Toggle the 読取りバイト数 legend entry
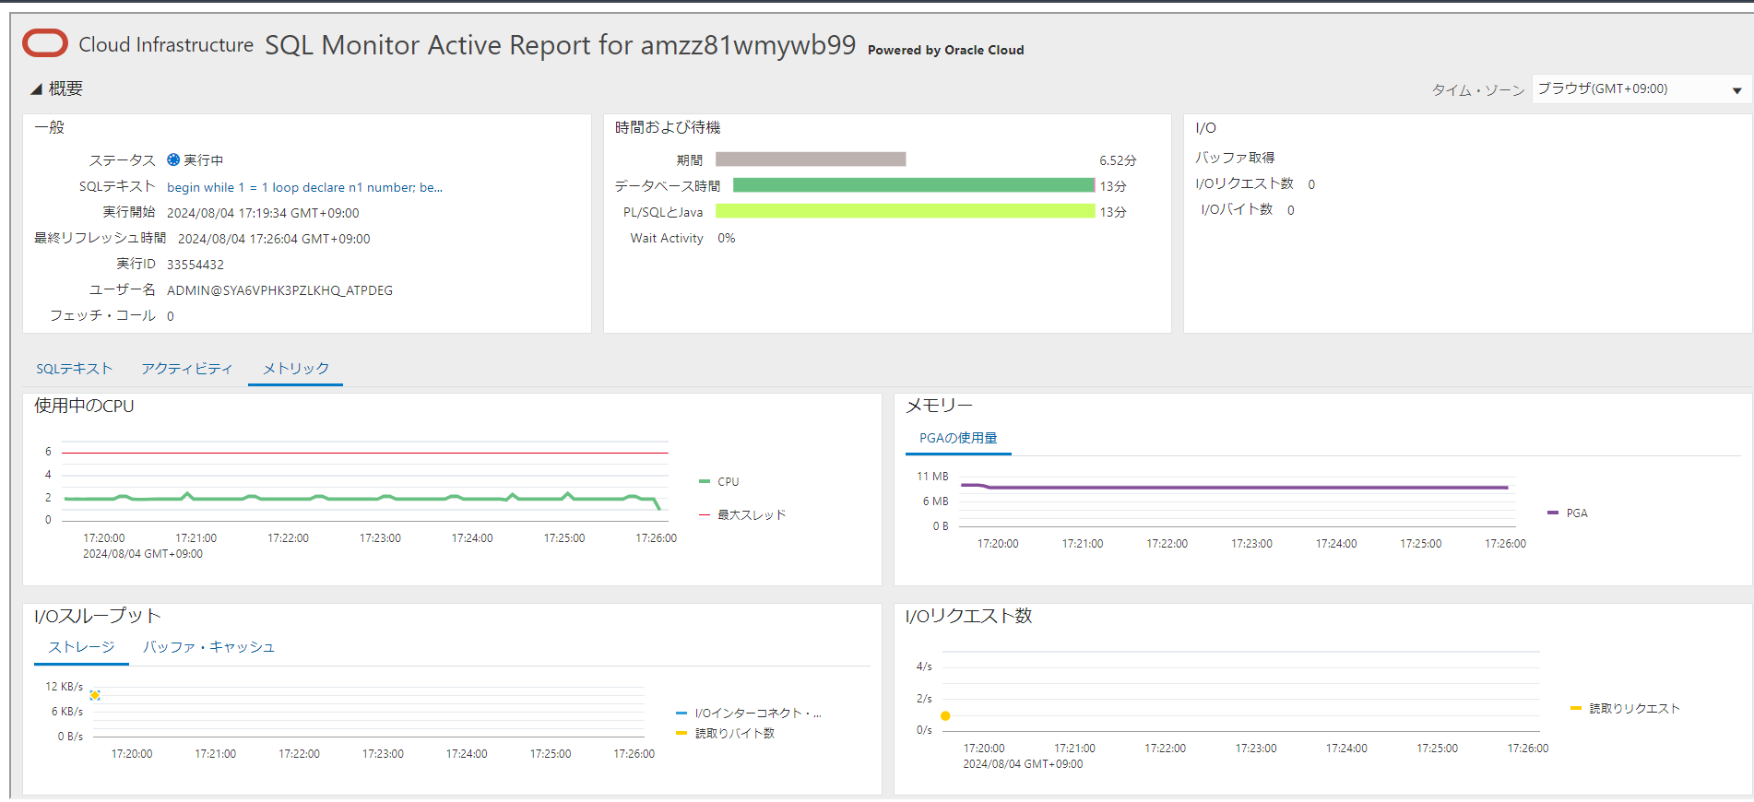 (726, 734)
